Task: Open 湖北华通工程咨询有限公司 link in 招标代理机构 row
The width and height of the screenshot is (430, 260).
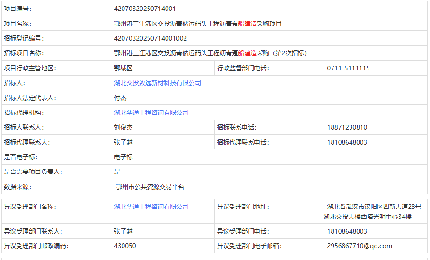Action: [x=151, y=113]
